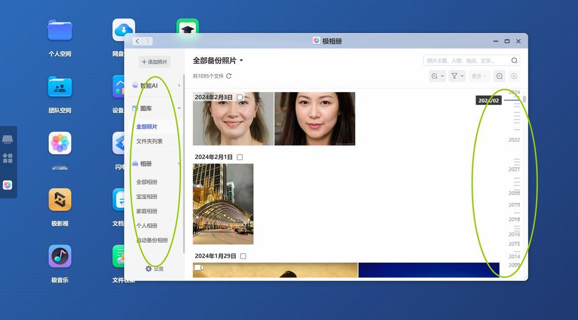Image resolution: width=578 pixels, height=320 pixels.
Task: Click the 2024年2月1日 date heading
Action: (x=214, y=157)
